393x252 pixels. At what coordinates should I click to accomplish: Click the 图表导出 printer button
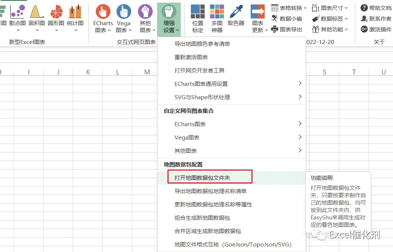click(x=287, y=29)
